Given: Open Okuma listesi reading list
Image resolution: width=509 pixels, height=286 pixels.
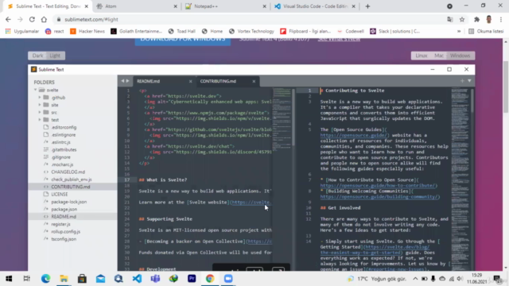Looking at the screenshot, I should tap(486, 31).
